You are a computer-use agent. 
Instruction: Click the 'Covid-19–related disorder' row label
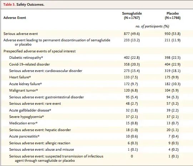click(30, 64)
